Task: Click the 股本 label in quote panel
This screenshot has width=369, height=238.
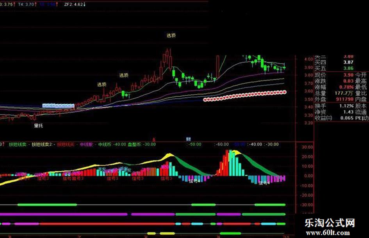Action: click(x=361, y=106)
